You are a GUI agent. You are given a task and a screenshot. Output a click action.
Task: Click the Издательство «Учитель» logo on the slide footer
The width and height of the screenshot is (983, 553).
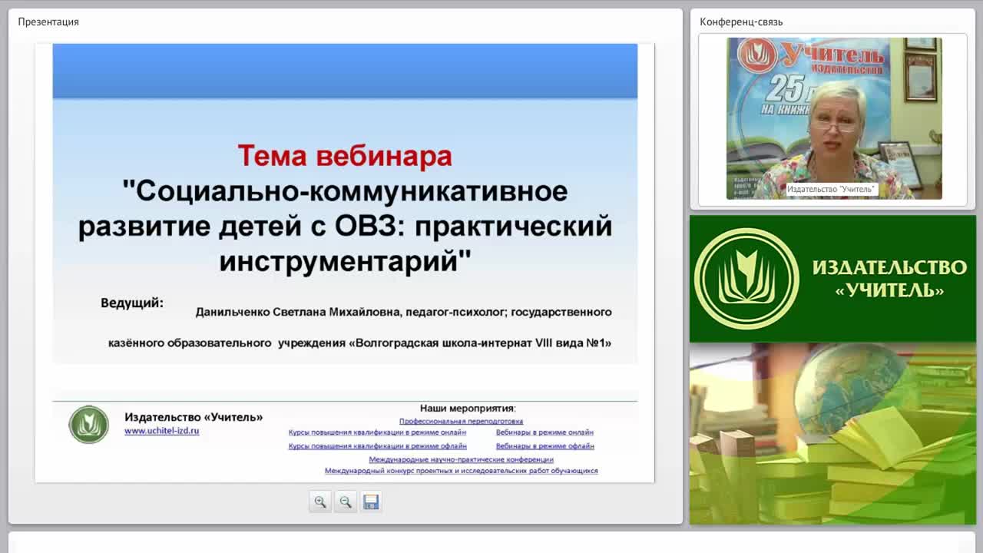coord(89,424)
